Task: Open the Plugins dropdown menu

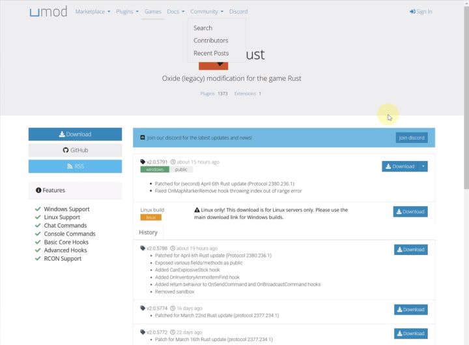Action: [x=128, y=12]
